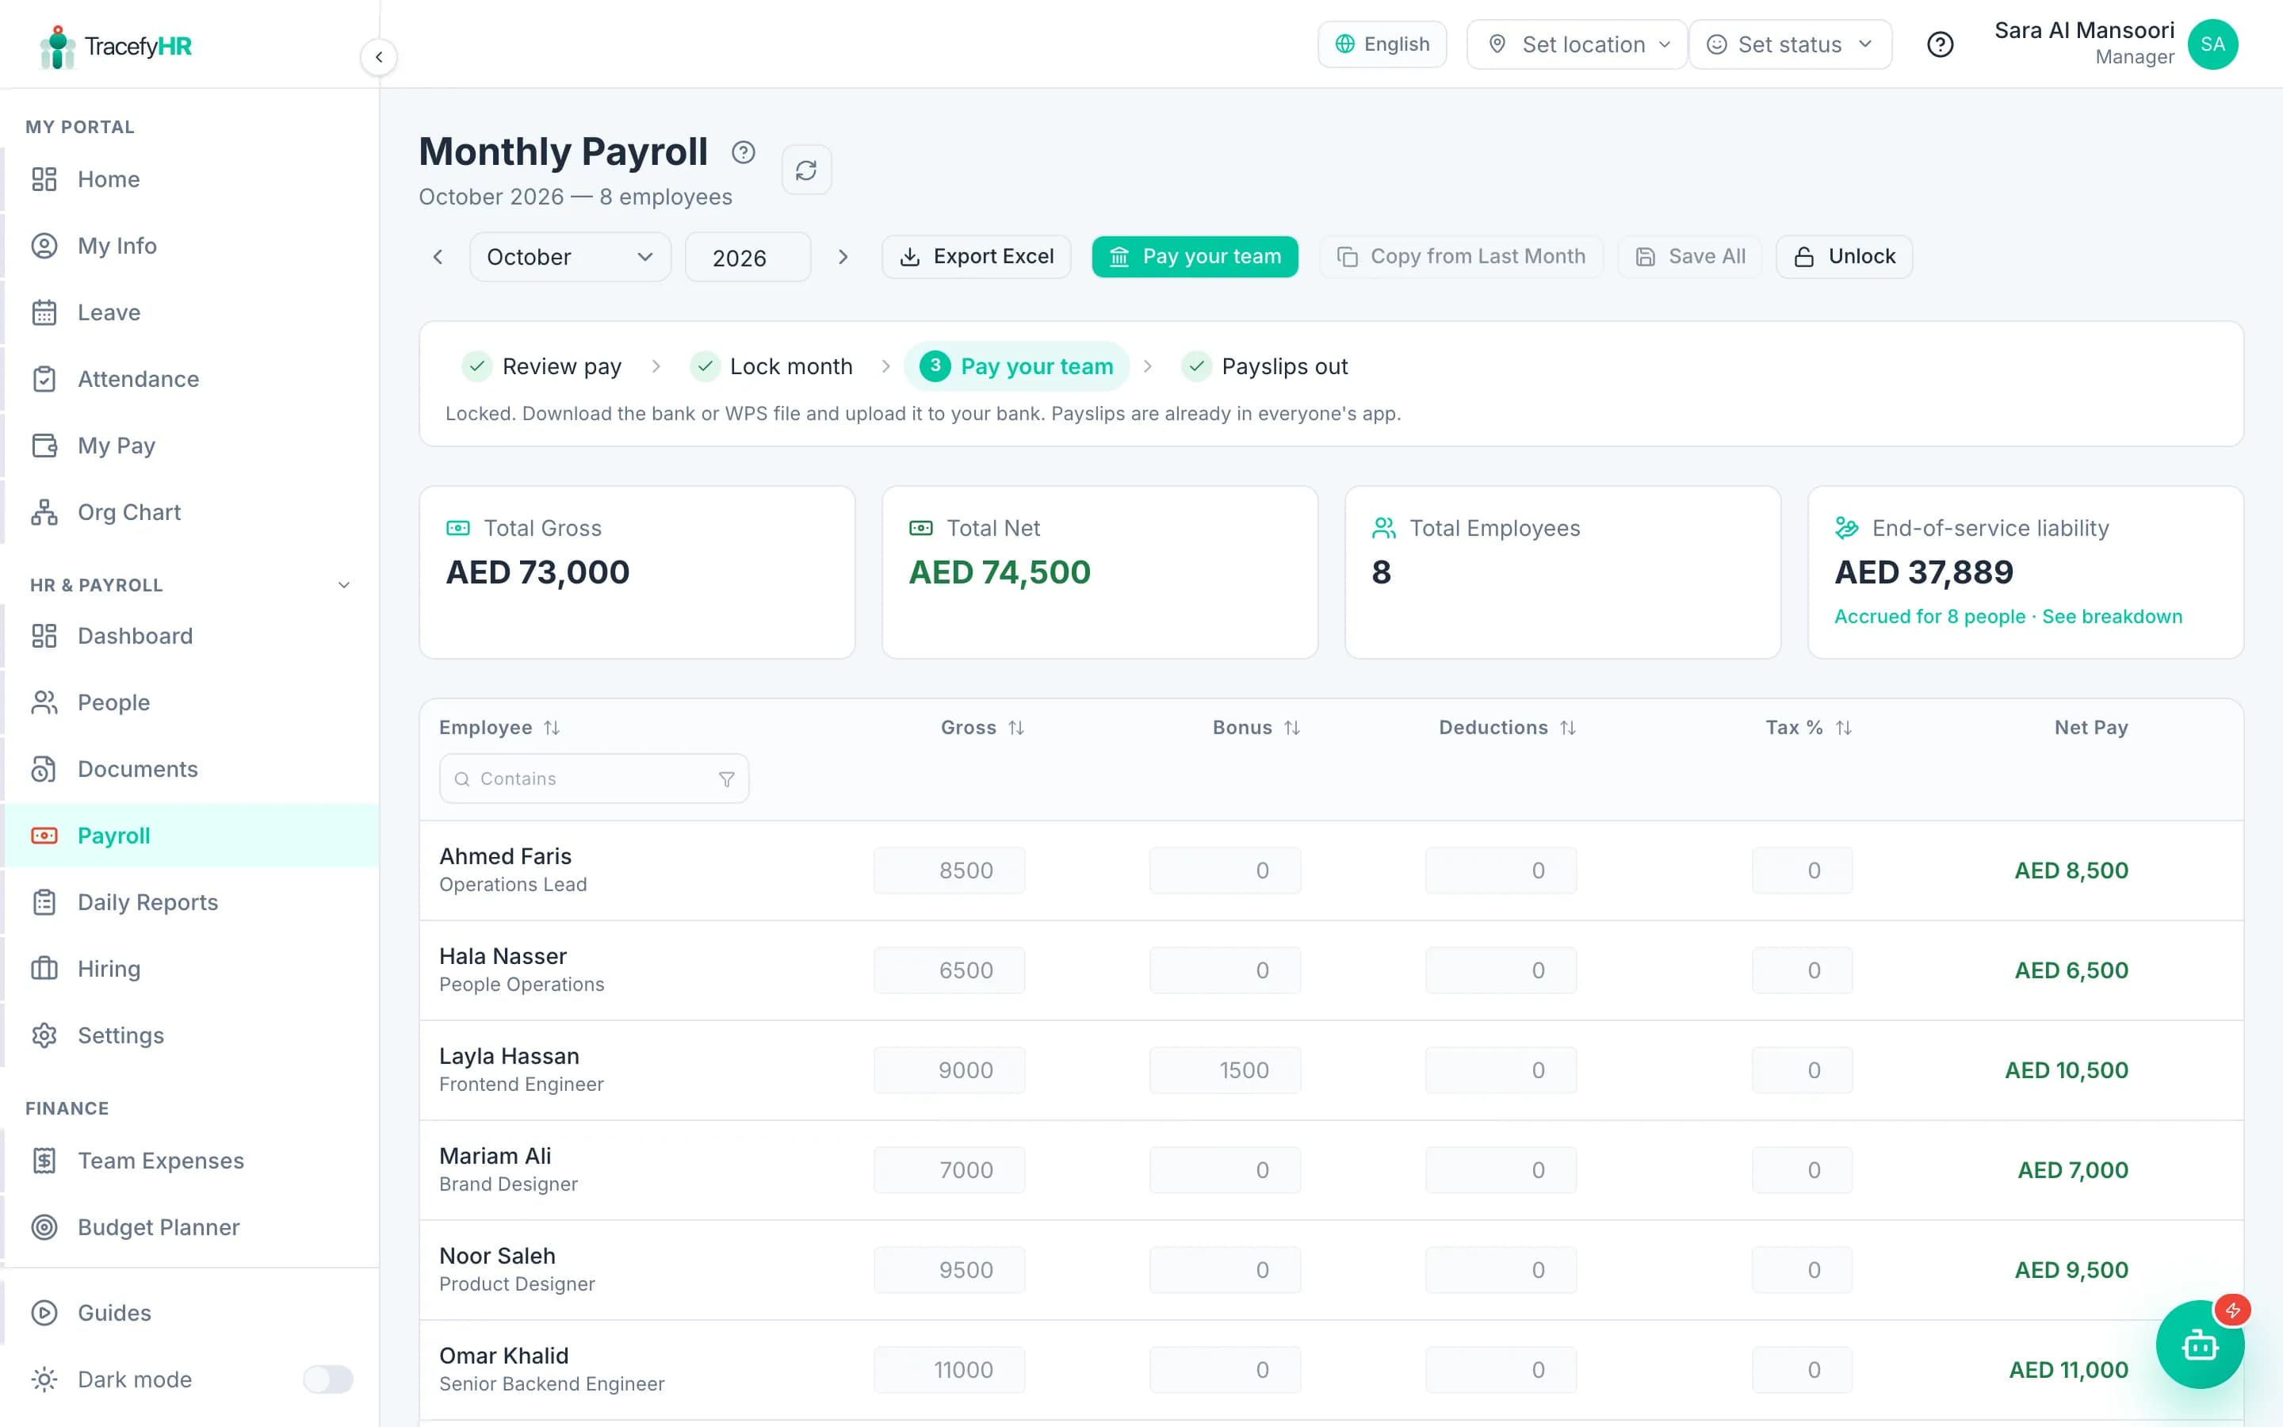
Task: Sort by Deductions column arrows
Action: tap(1568, 728)
